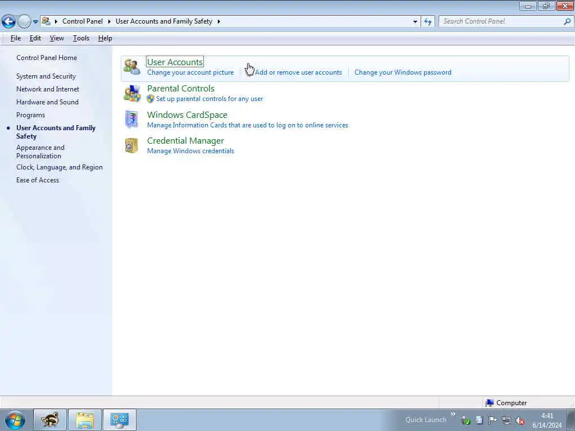Open the View menu
Screen dimensions: 575x431
click(57, 38)
